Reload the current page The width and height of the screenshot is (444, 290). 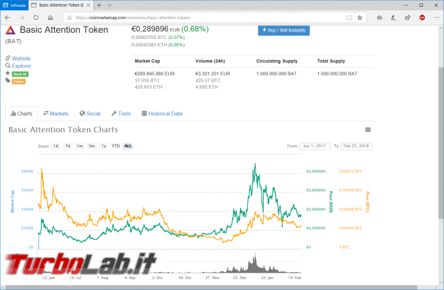36,18
